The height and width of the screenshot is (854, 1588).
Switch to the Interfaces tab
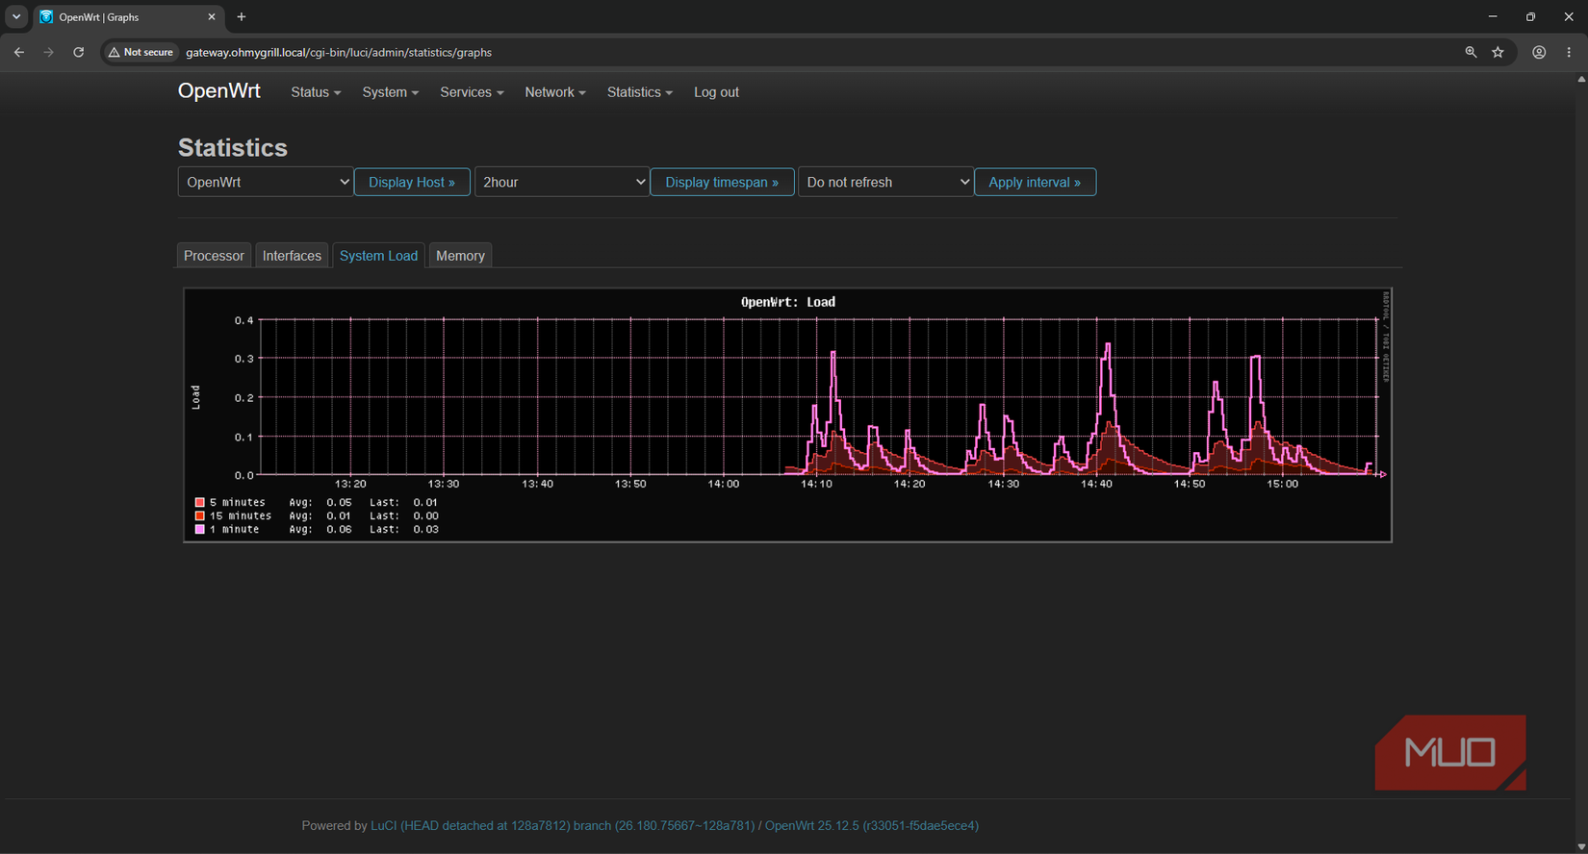(x=292, y=256)
